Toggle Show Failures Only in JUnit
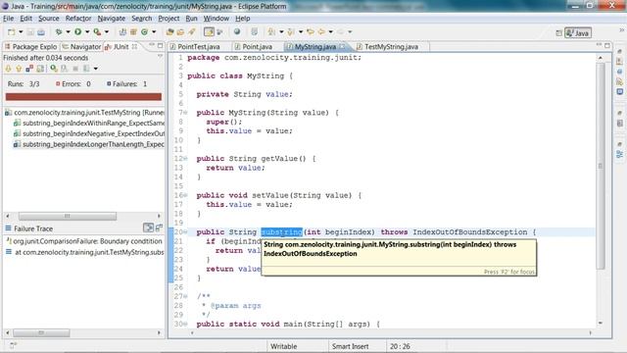The image size is (627, 353). [x=29, y=69]
